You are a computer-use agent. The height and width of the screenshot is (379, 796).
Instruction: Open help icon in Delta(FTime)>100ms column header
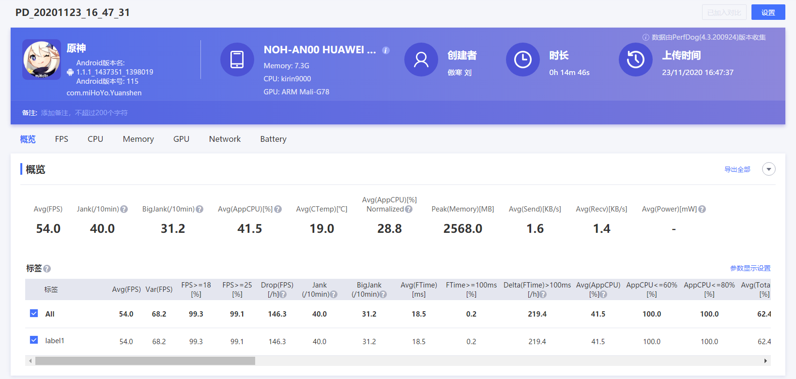click(x=543, y=294)
